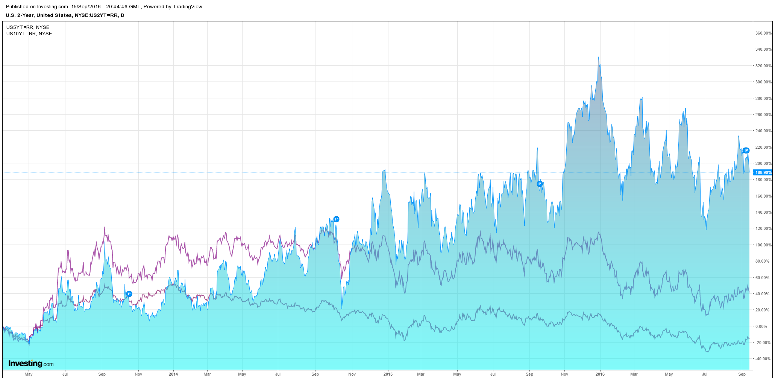
Task: Click the P marker near September 2015
Action: pyautogui.click(x=540, y=184)
